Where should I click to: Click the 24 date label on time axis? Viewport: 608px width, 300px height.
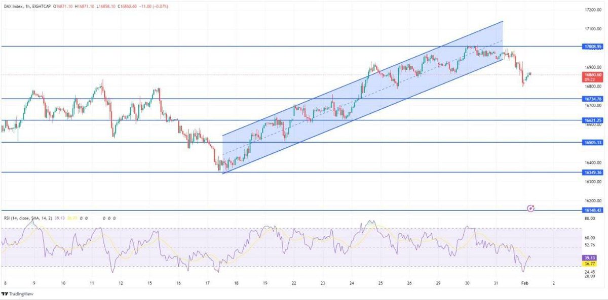click(352, 284)
